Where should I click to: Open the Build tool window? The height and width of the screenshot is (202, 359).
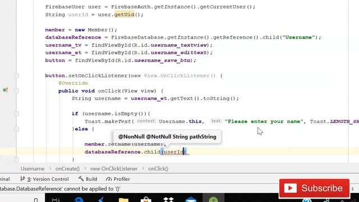[88, 179]
